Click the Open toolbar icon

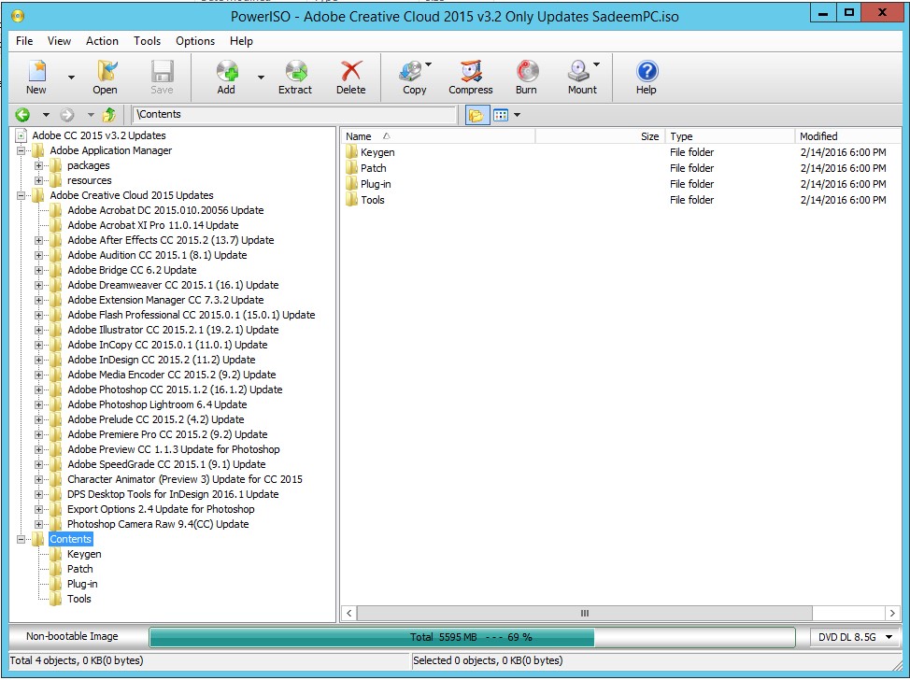[x=106, y=71]
